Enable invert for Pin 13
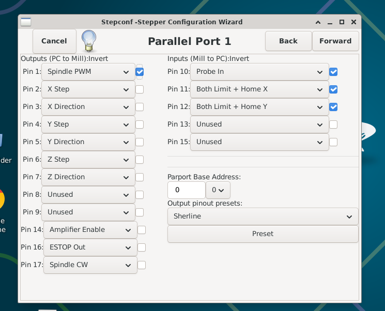 [x=333, y=125]
